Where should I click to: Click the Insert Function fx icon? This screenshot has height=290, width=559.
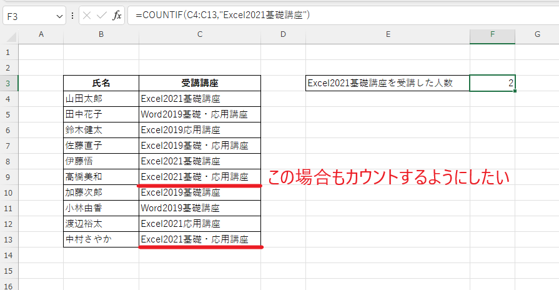117,16
